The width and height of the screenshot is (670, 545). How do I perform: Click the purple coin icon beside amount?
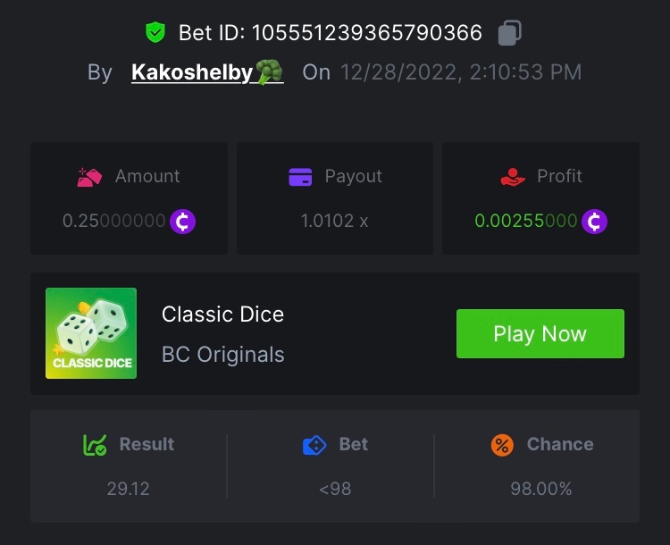coord(182,221)
